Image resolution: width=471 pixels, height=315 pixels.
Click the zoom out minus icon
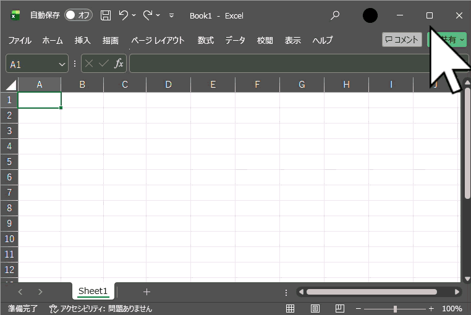359,308
